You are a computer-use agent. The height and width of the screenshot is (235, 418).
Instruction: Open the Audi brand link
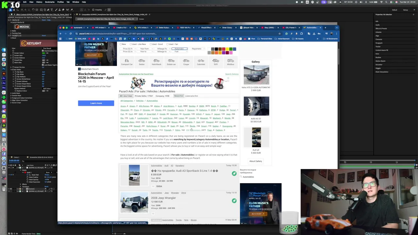pos(180,106)
